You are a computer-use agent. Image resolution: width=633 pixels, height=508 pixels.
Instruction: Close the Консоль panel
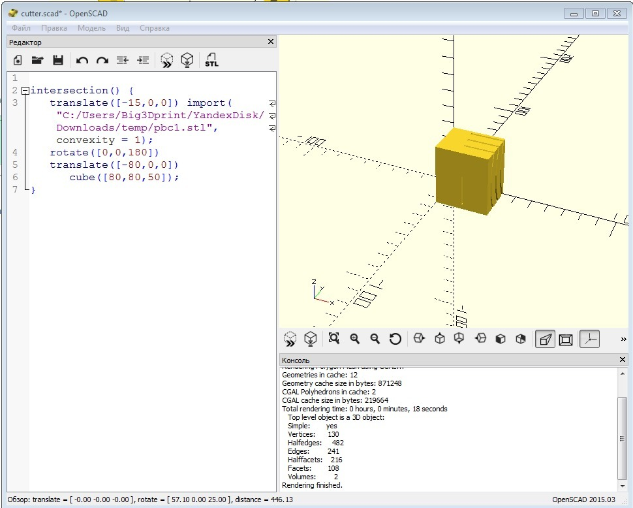point(623,360)
